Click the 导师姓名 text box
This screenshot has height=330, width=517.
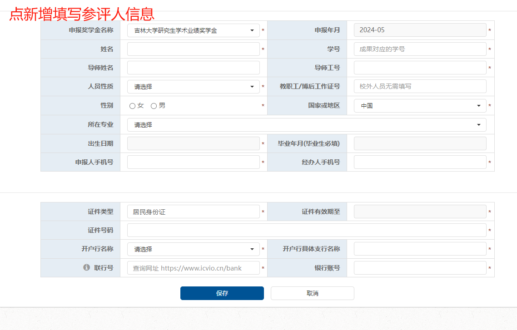(x=193, y=68)
